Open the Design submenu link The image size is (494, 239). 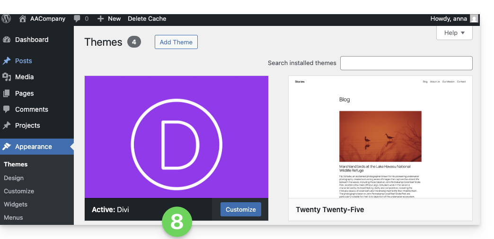tap(14, 178)
